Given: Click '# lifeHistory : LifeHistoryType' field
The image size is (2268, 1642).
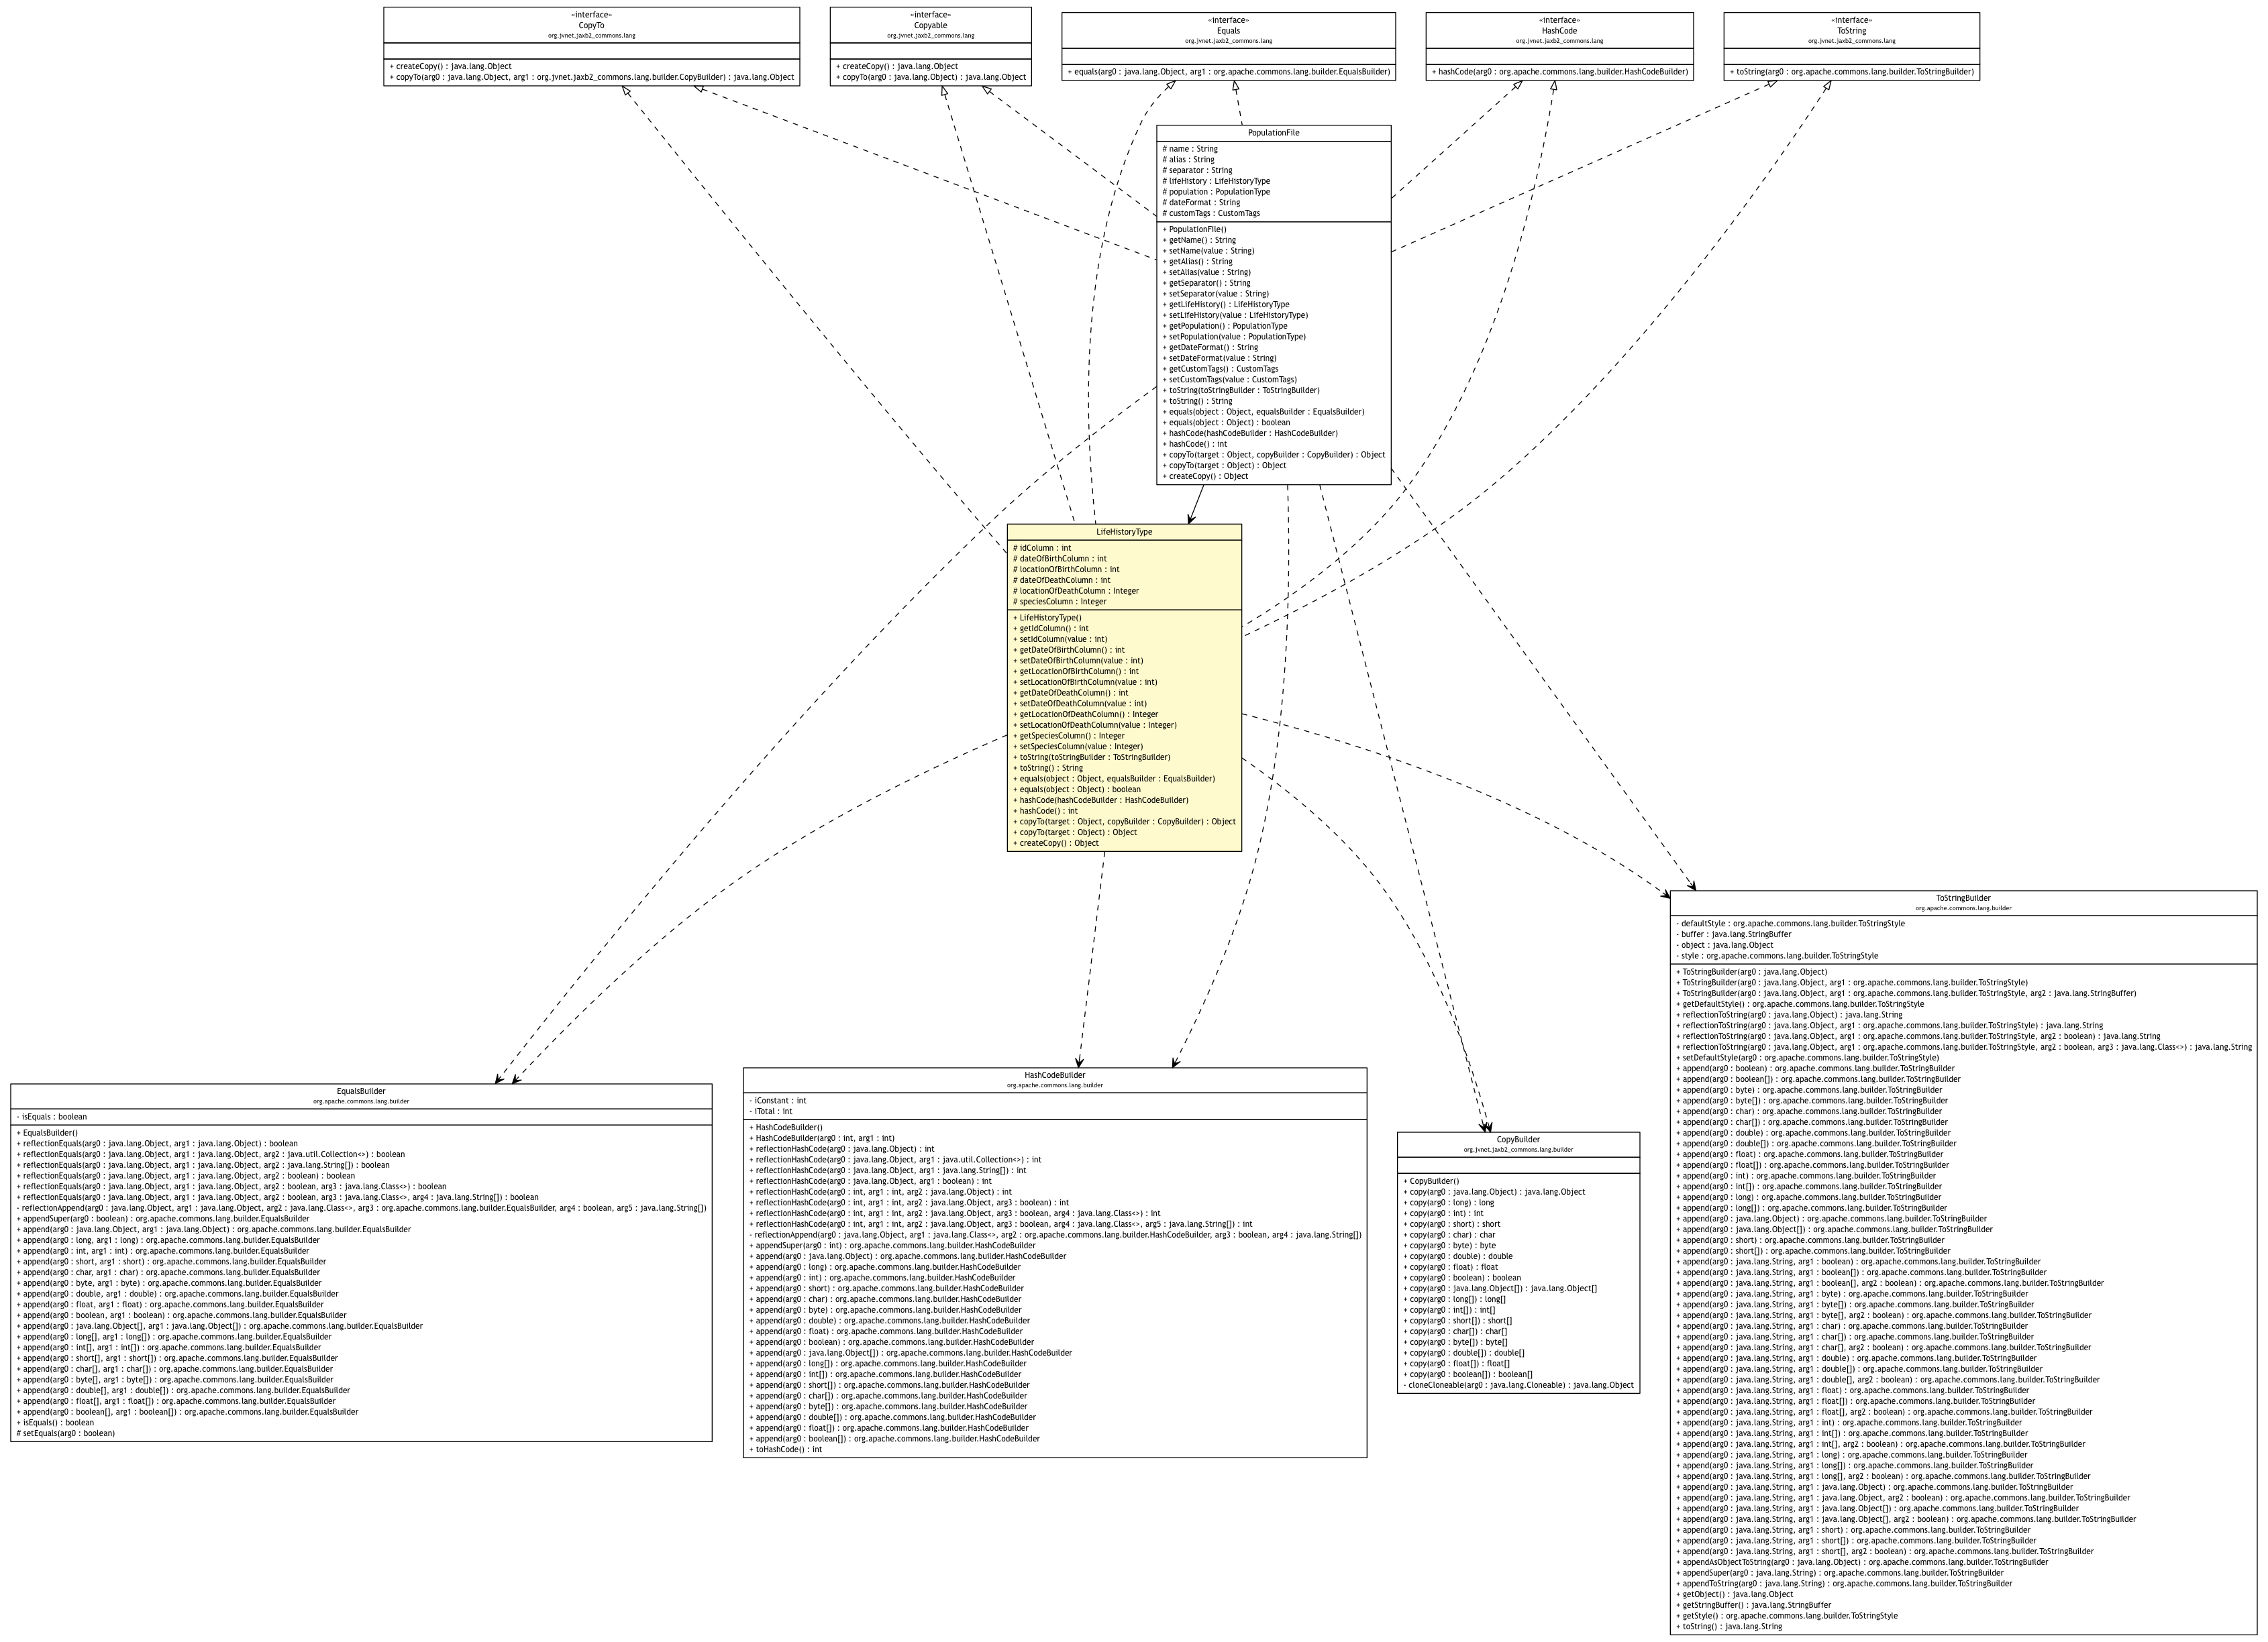Looking at the screenshot, I should 1216,182.
